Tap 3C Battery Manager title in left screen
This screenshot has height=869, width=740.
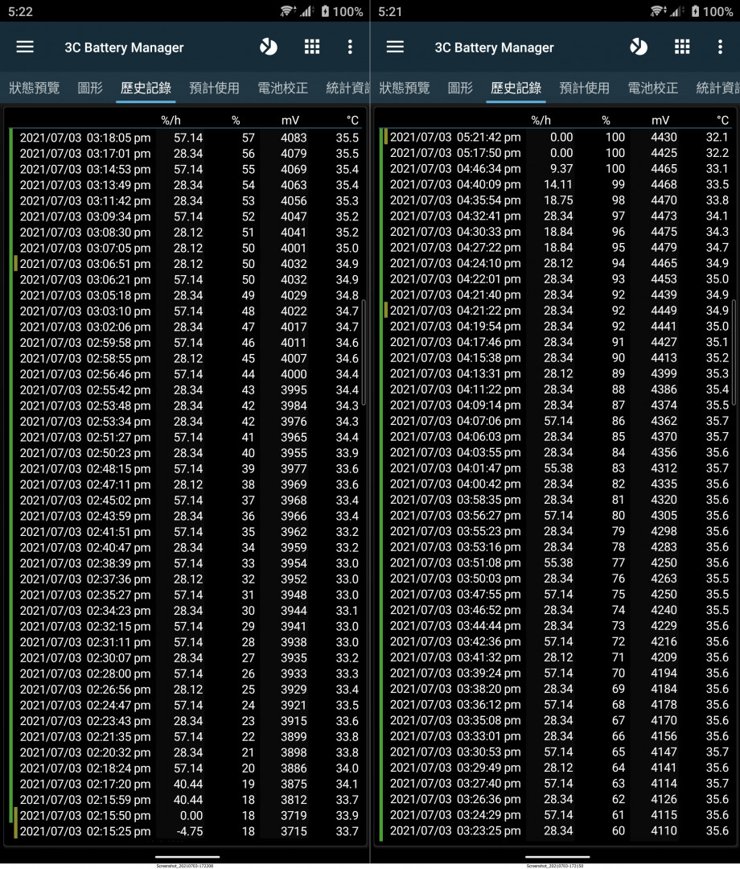[x=124, y=47]
